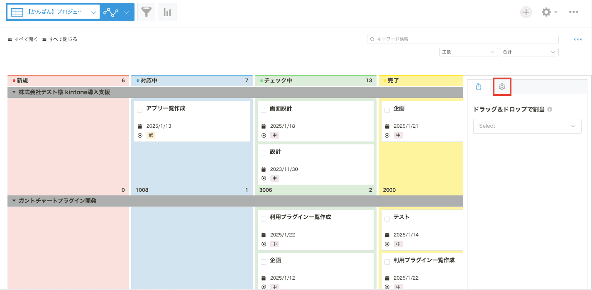Screen dimensions: 592x290
Task: Open the blue three-dot menu beside the search field
Action: pyautogui.click(x=578, y=39)
